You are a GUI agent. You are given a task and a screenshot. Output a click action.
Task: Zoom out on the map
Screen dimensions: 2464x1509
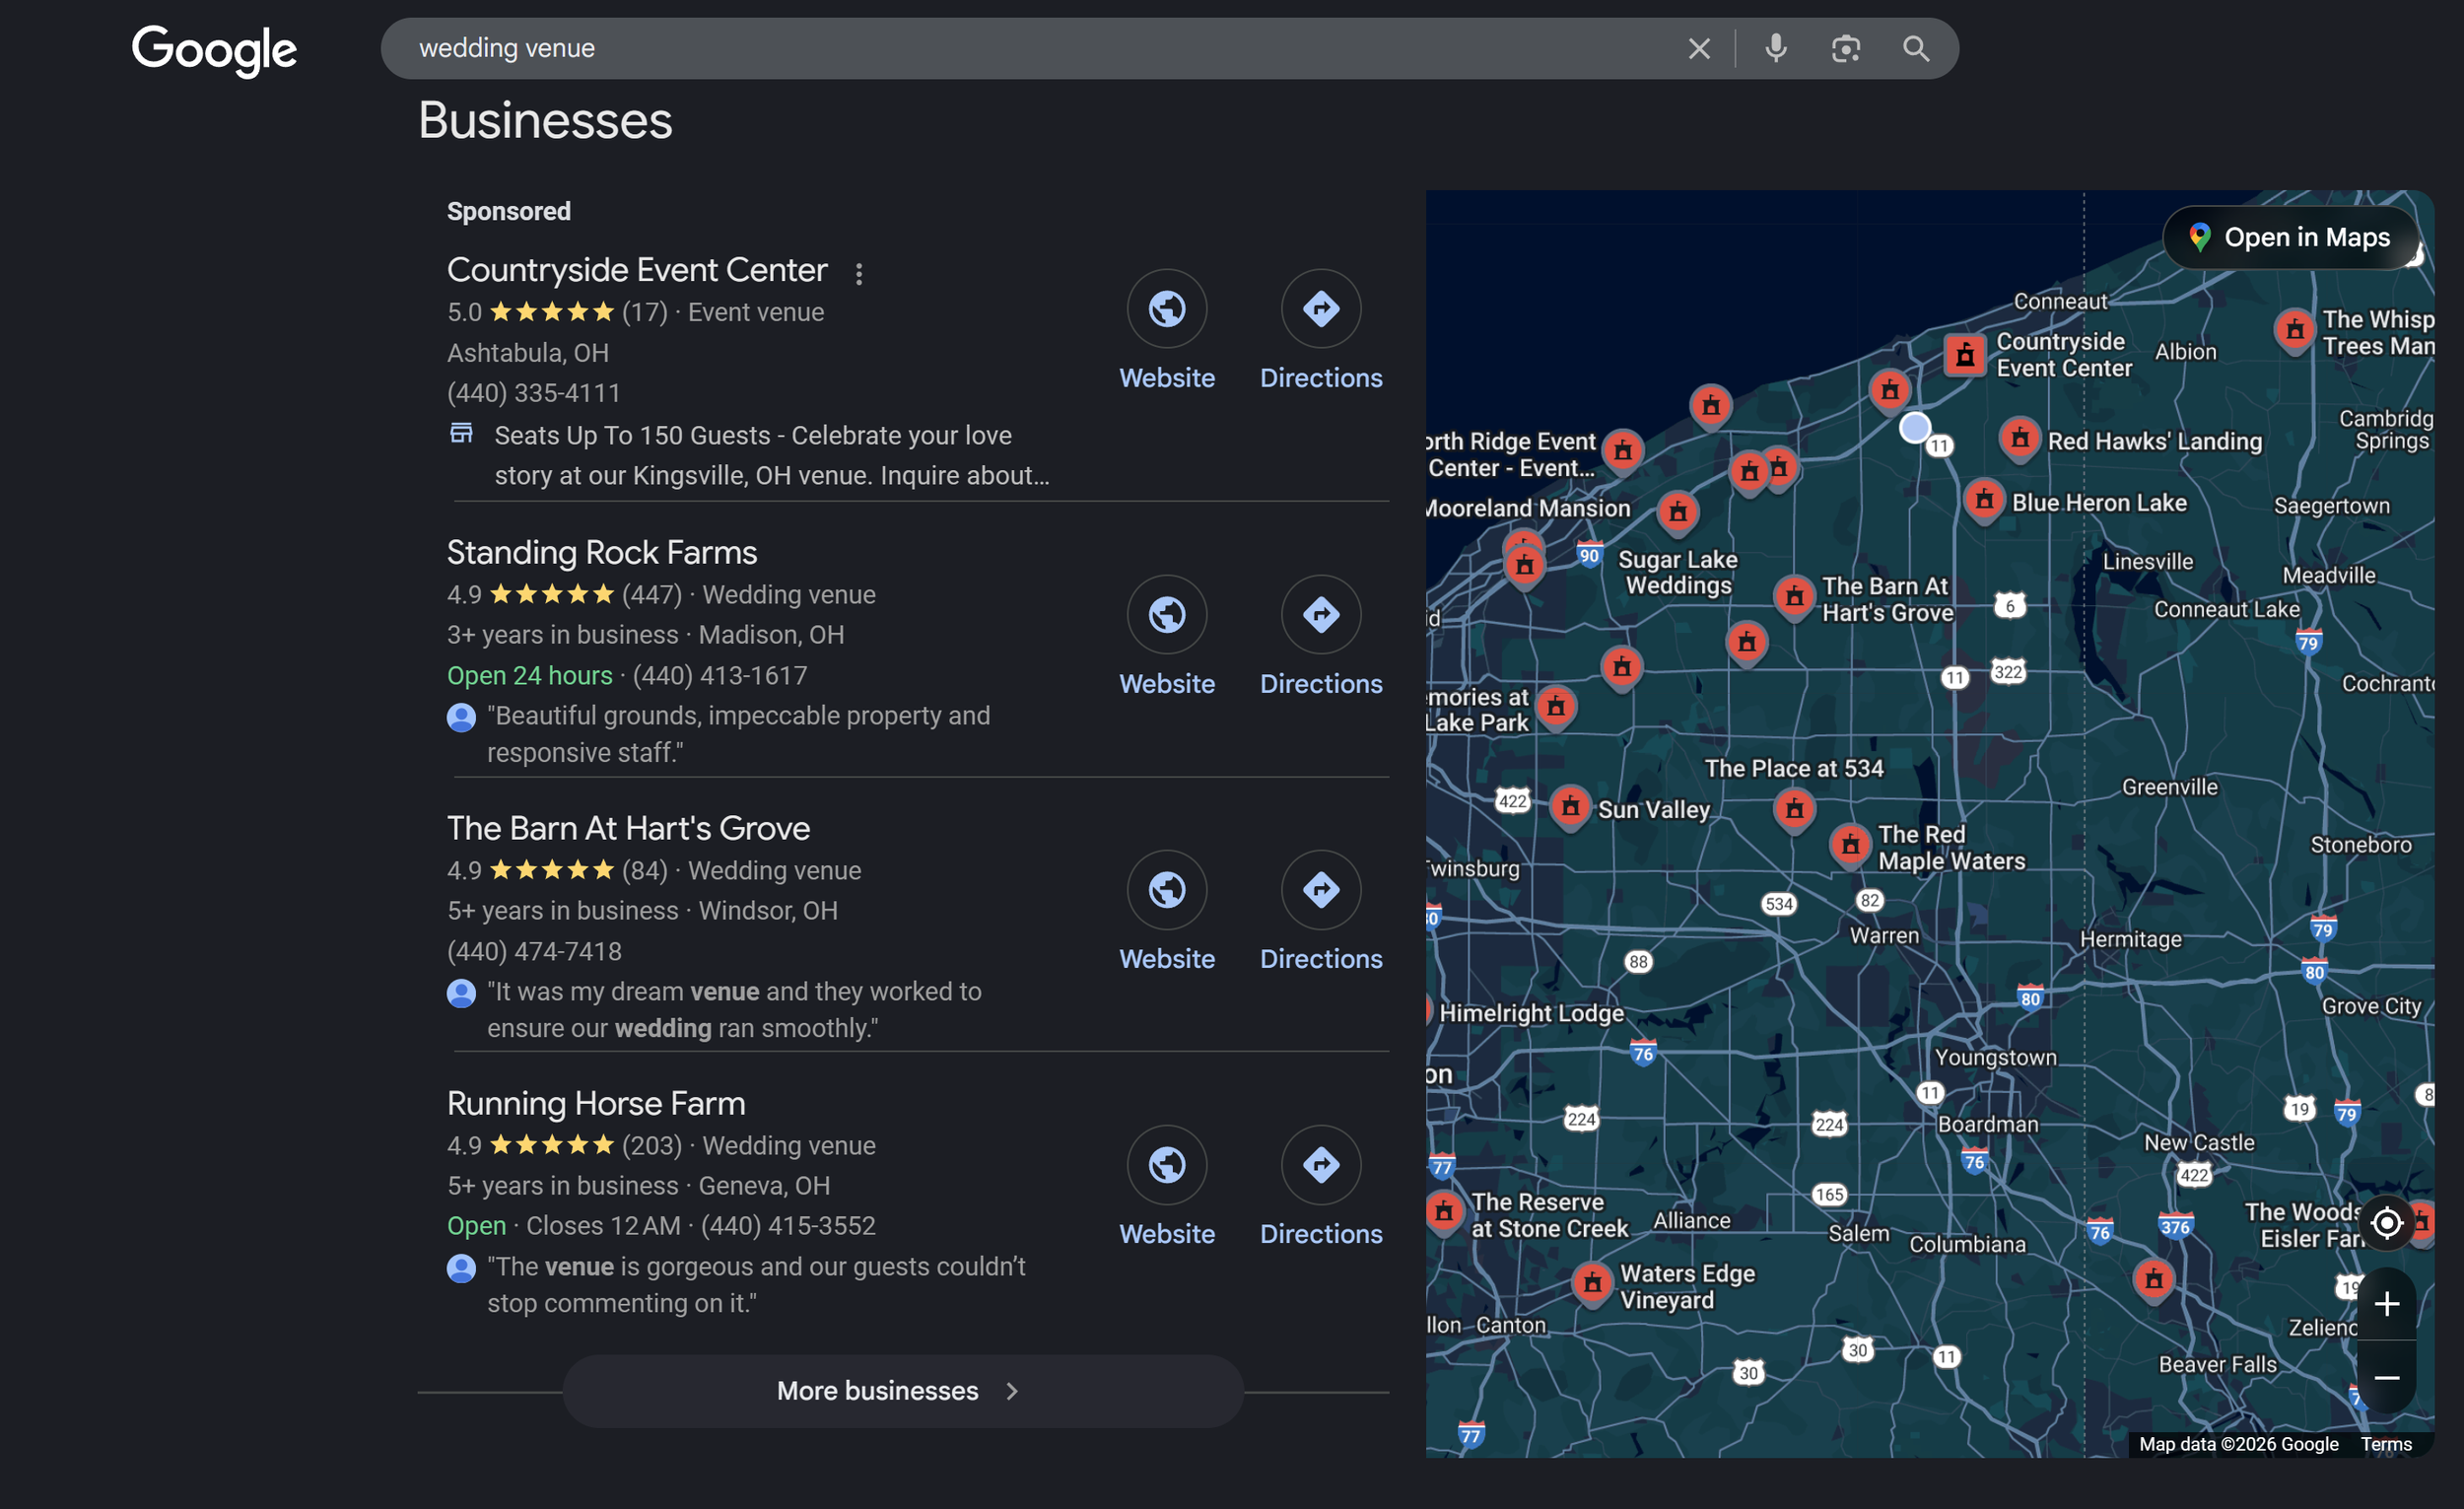[x=2386, y=1377]
